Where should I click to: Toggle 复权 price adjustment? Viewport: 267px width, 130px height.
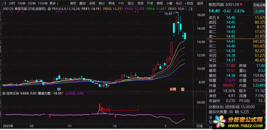(x=73, y=3)
